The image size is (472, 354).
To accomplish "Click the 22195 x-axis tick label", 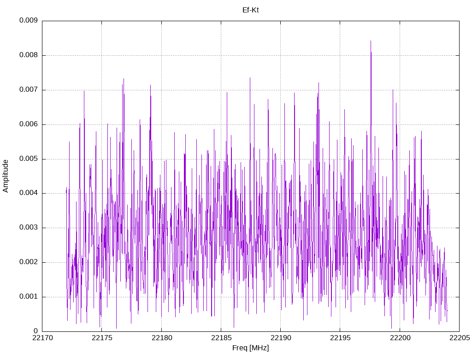I will tap(340, 338).
